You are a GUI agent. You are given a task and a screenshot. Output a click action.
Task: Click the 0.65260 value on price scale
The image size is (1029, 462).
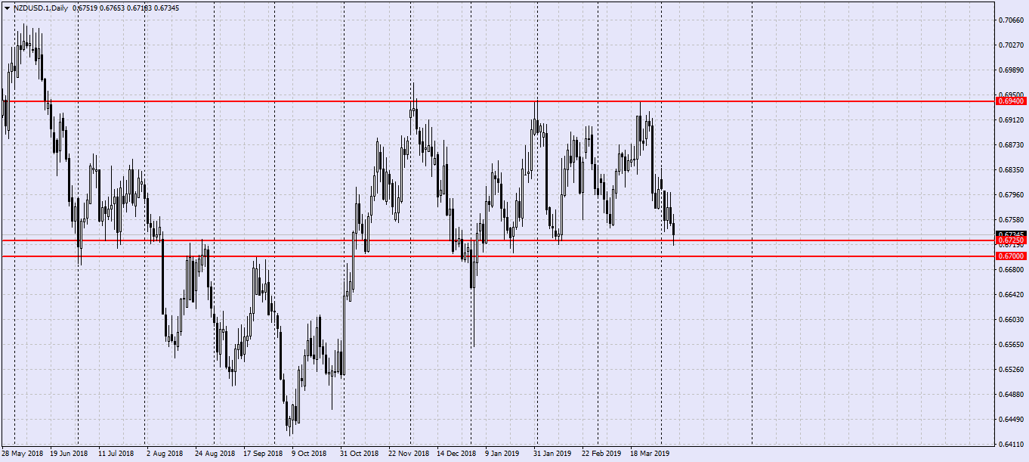1011,370
